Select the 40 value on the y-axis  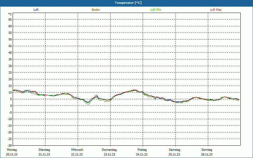(x=10, y=53)
